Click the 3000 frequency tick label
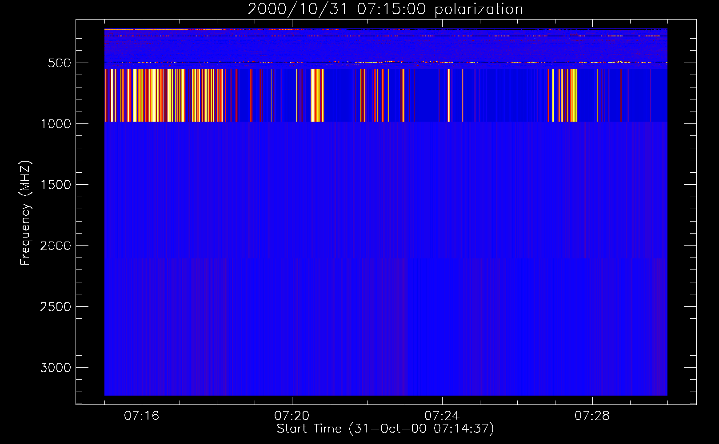The height and width of the screenshot is (444, 719). [x=56, y=368]
